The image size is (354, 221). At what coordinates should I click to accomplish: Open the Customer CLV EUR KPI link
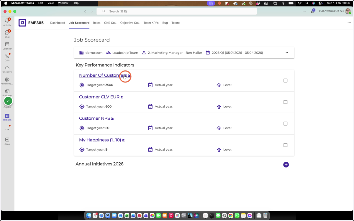(101, 97)
